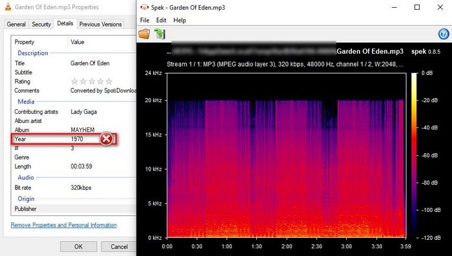Set the third rating star

[92, 81]
